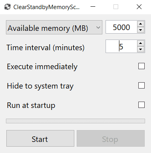This screenshot has width=151, height=153.
Task: Minimize the ClearStandbyMemory window
Action: click(93, 7)
